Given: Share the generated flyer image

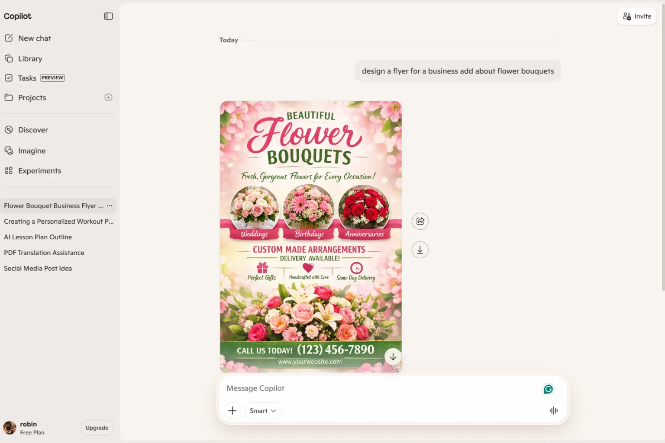Looking at the screenshot, I should coord(420,221).
